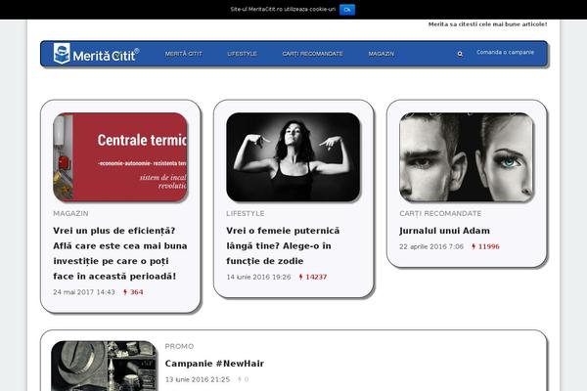
Task: Open article title 'Jurnalul unui Adam'
Action: 444,231
